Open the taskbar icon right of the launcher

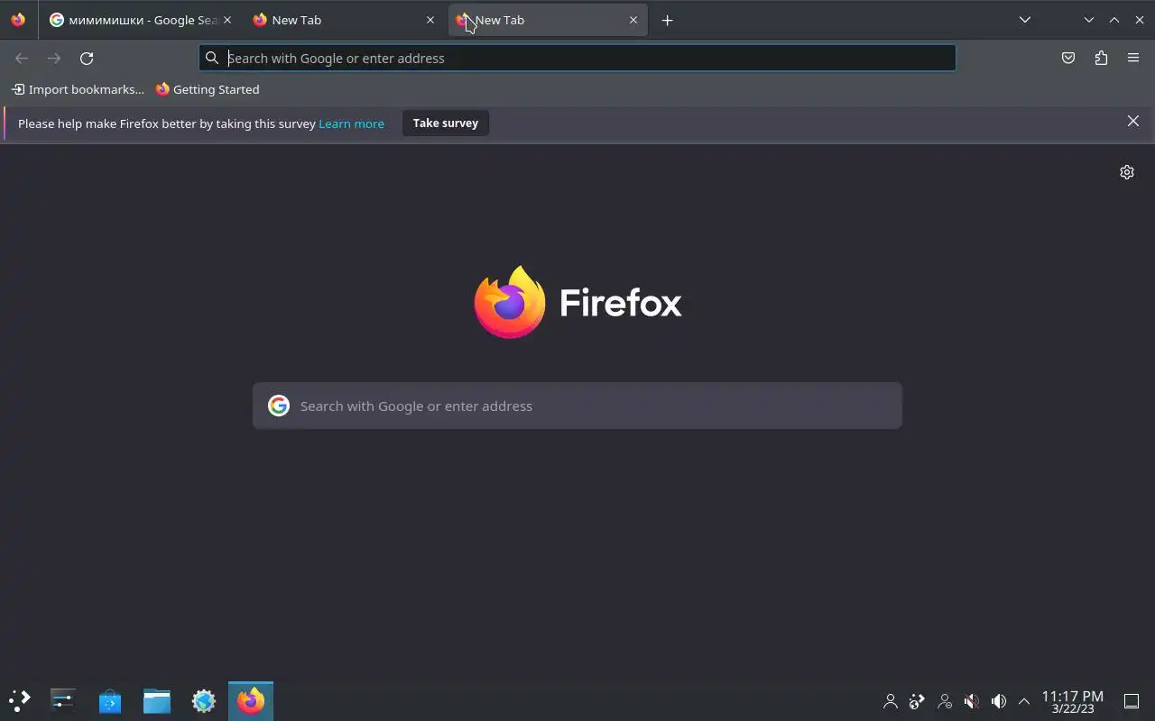coord(63,700)
